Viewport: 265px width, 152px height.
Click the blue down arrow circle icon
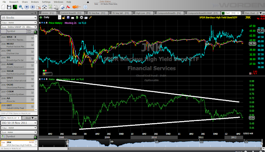tap(33, 7)
